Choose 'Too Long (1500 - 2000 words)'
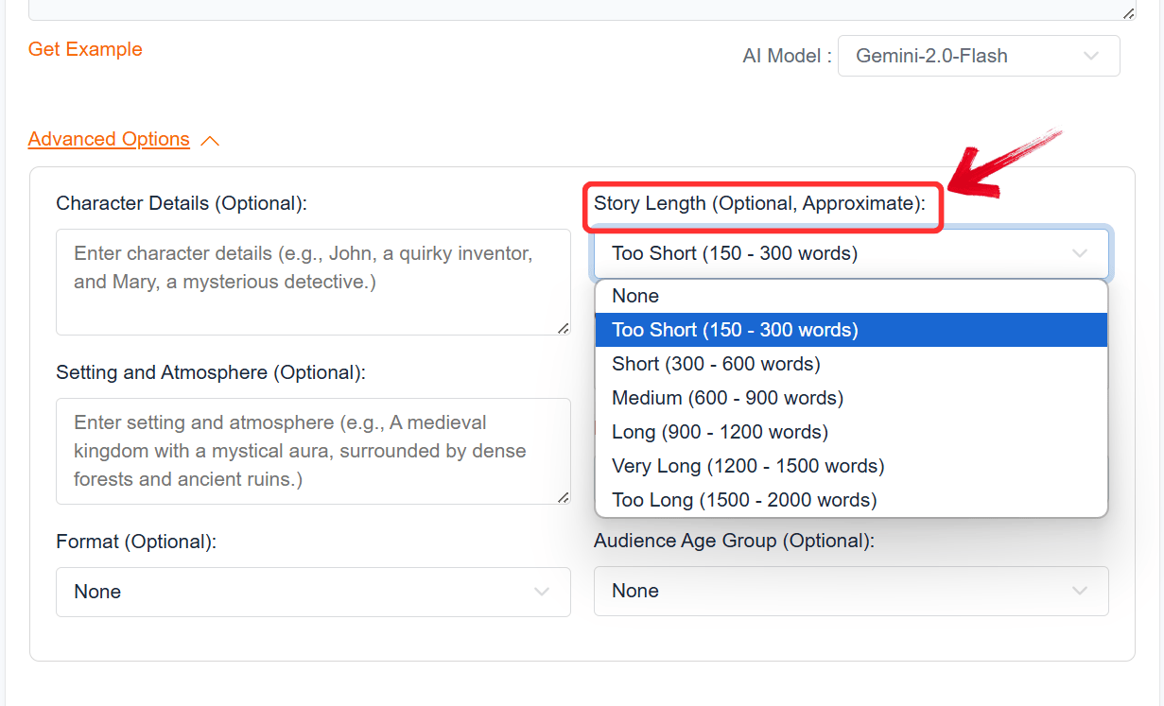The height and width of the screenshot is (706, 1164). tap(743, 499)
